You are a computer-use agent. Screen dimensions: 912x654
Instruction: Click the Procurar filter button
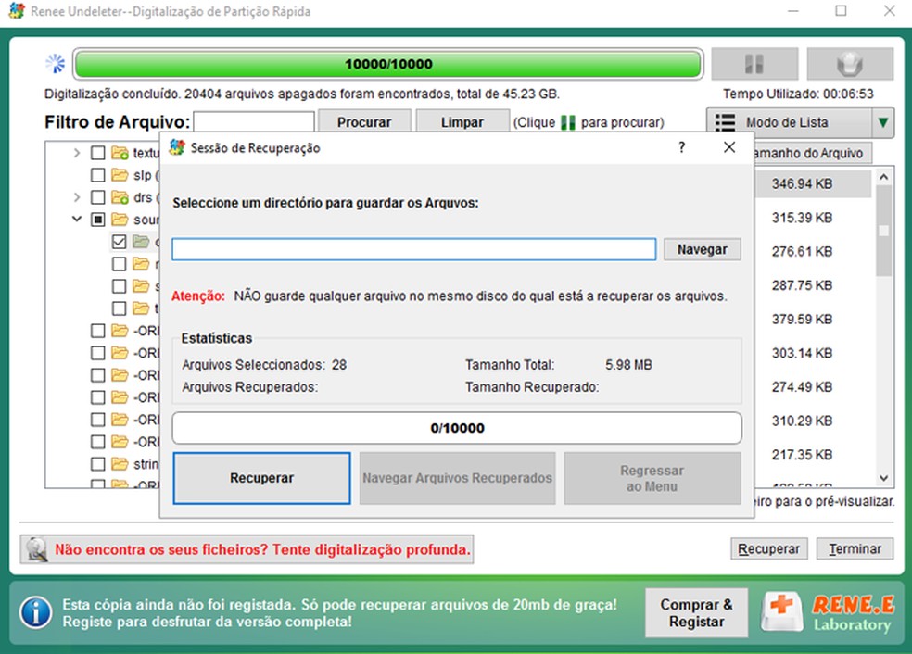pos(364,122)
